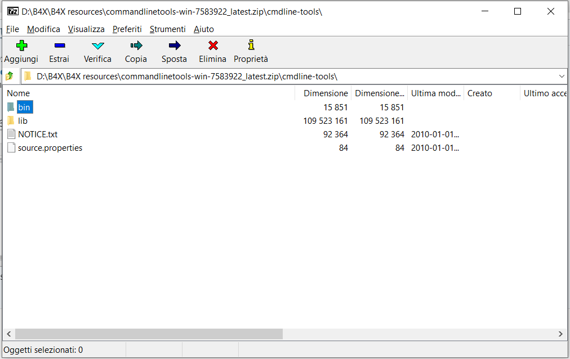Select the bin folder name
The height and width of the screenshot is (359, 570).
click(24, 107)
